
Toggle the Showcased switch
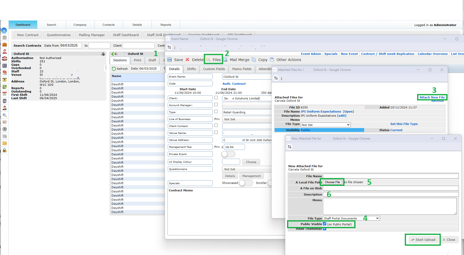pyautogui.click(x=246, y=183)
